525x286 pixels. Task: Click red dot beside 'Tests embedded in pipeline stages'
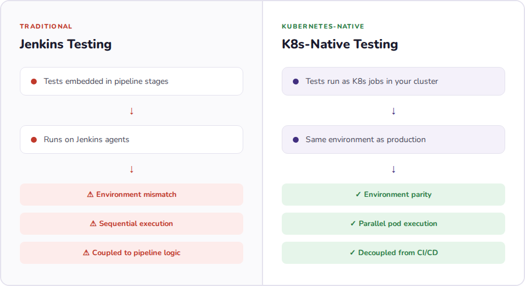(x=34, y=82)
